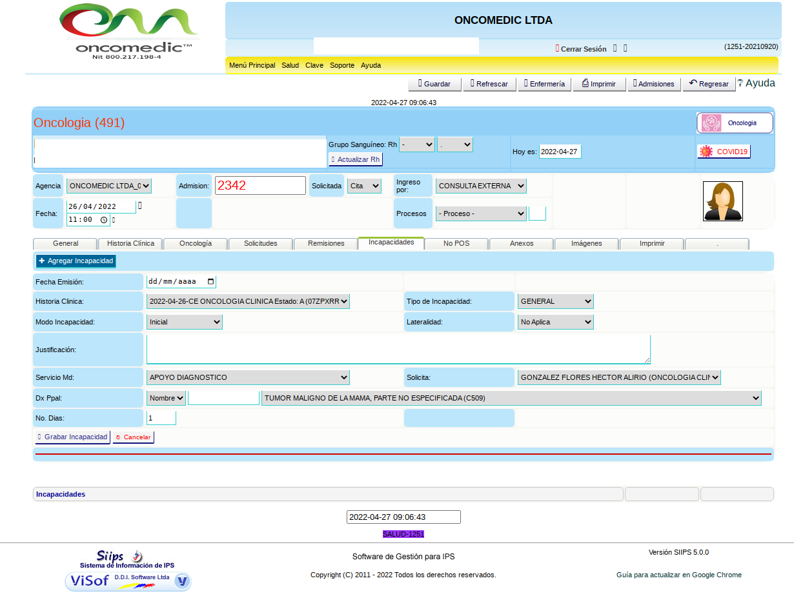Click the patient avatar photo
The width and height of the screenshot is (794, 596).
coord(722,201)
